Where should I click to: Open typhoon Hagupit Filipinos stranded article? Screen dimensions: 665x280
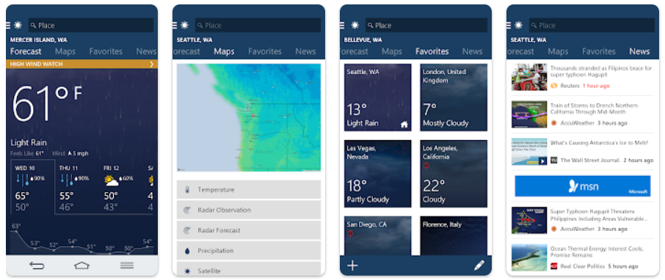(582, 77)
